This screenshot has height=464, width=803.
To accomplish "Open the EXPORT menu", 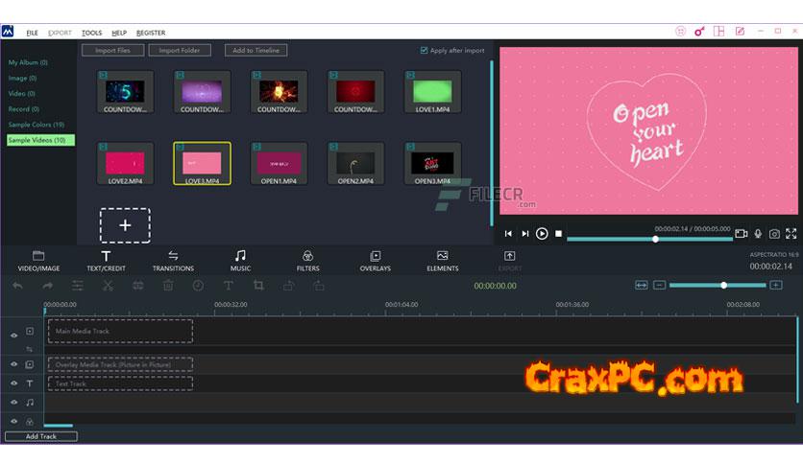I will [x=60, y=33].
